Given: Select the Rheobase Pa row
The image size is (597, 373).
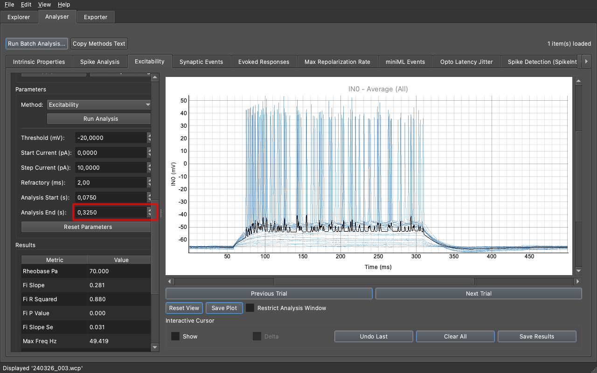Looking at the screenshot, I should tap(86, 271).
